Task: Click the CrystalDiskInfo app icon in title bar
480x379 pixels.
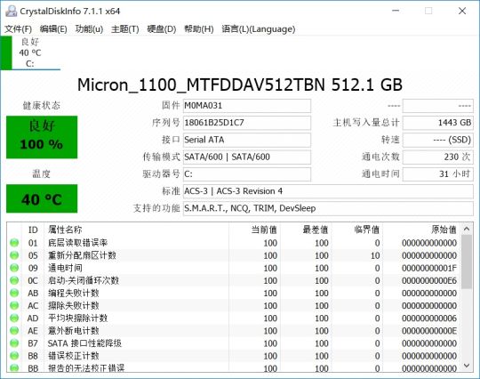Action: click(x=12, y=11)
